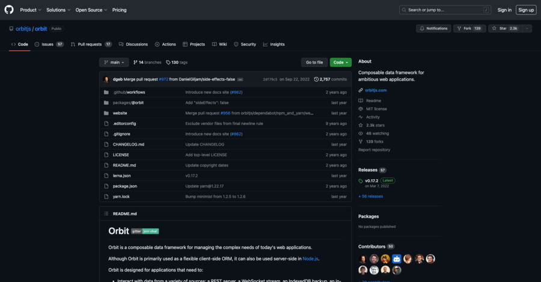Star the orbit repository
The width and height of the screenshot is (541, 282).
point(506,29)
